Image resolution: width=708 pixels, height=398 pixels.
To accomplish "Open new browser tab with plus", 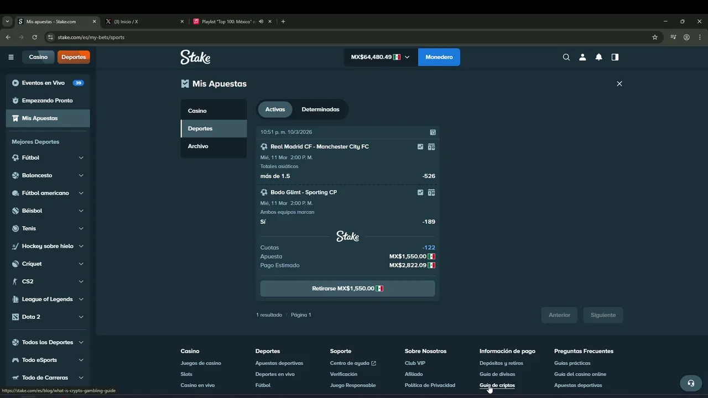I will [283, 22].
